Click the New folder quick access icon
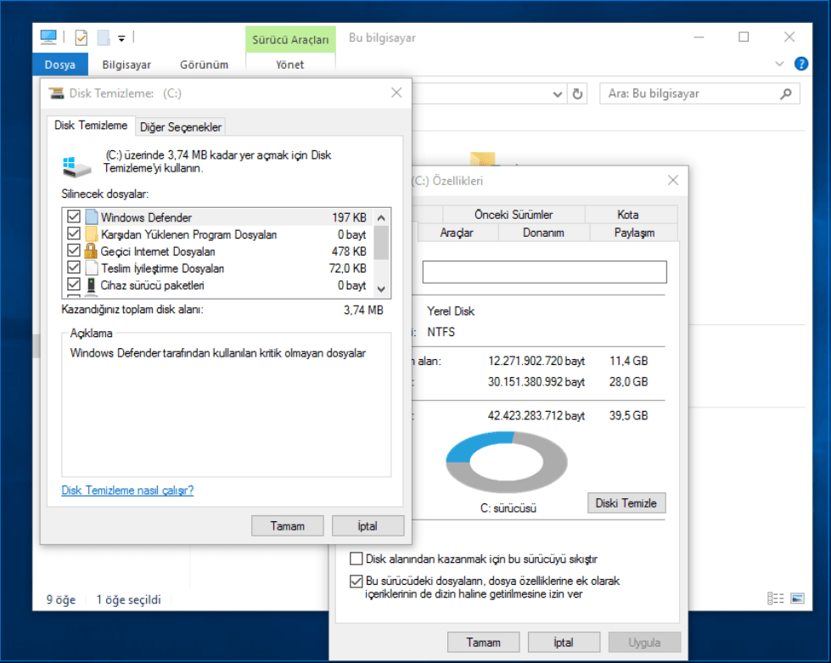This screenshot has width=831, height=663. coord(104,37)
